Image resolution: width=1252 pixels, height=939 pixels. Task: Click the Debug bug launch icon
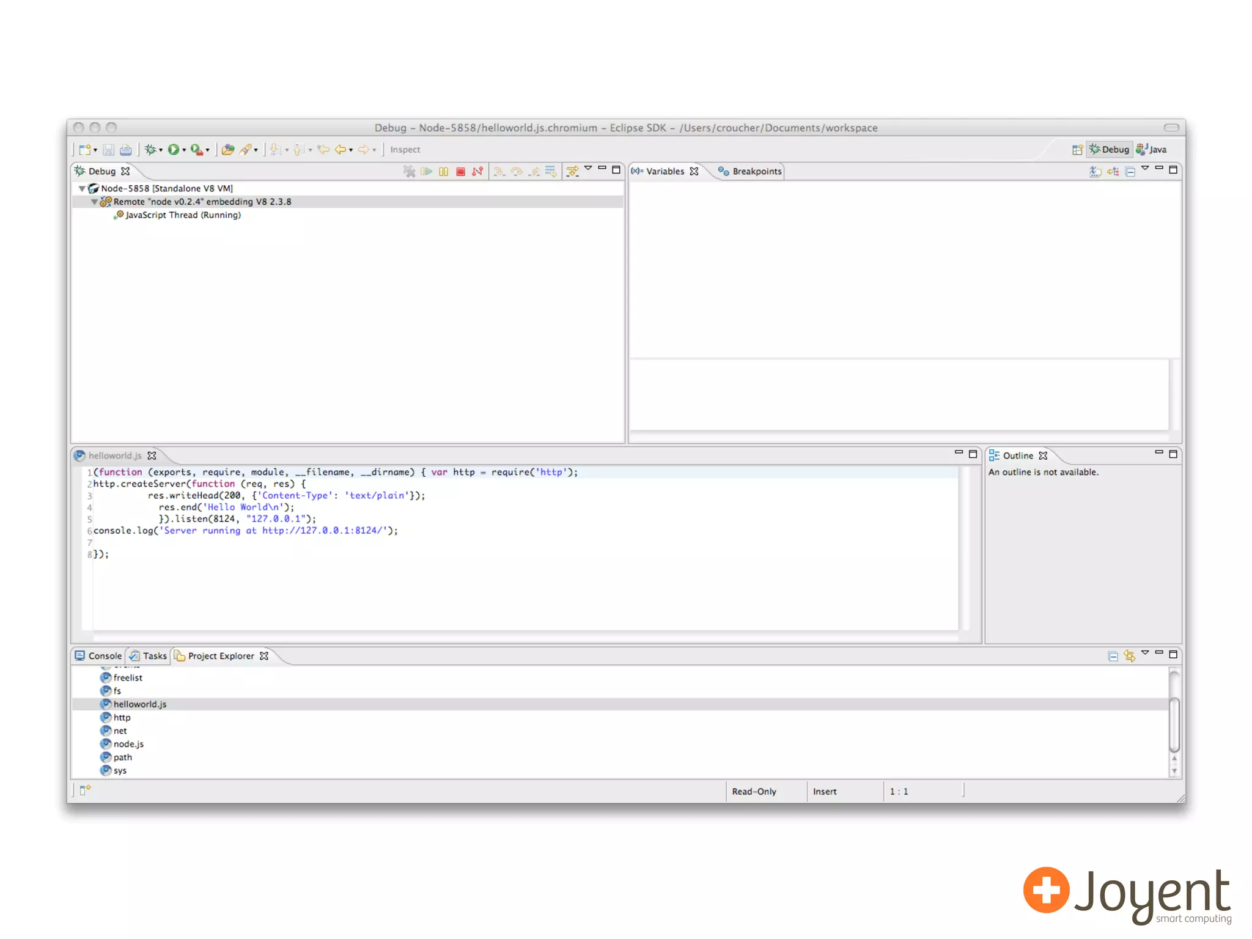pyautogui.click(x=150, y=150)
